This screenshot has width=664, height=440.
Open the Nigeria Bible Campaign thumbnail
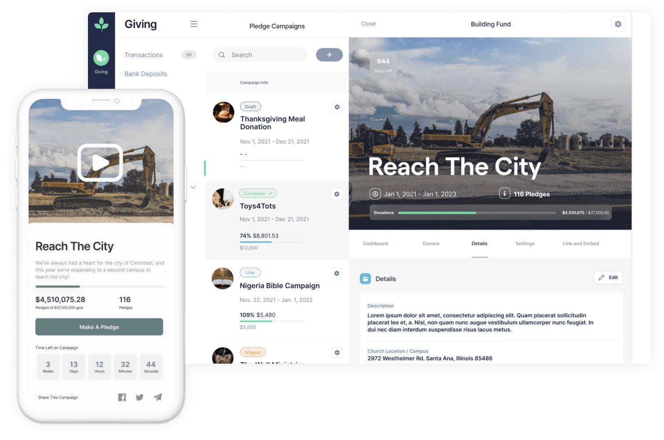point(223,278)
